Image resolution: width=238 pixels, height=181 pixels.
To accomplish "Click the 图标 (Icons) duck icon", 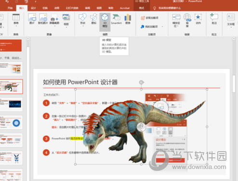I will pyautogui.click(x=94, y=19).
